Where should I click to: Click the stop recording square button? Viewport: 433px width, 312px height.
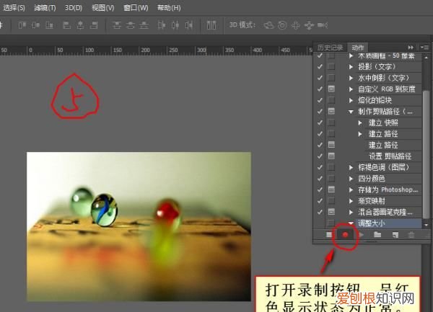(x=329, y=235)
